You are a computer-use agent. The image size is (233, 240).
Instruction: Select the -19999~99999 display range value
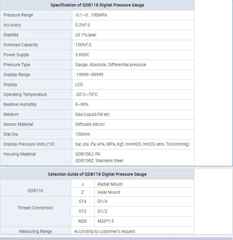[x=89, y=75]
